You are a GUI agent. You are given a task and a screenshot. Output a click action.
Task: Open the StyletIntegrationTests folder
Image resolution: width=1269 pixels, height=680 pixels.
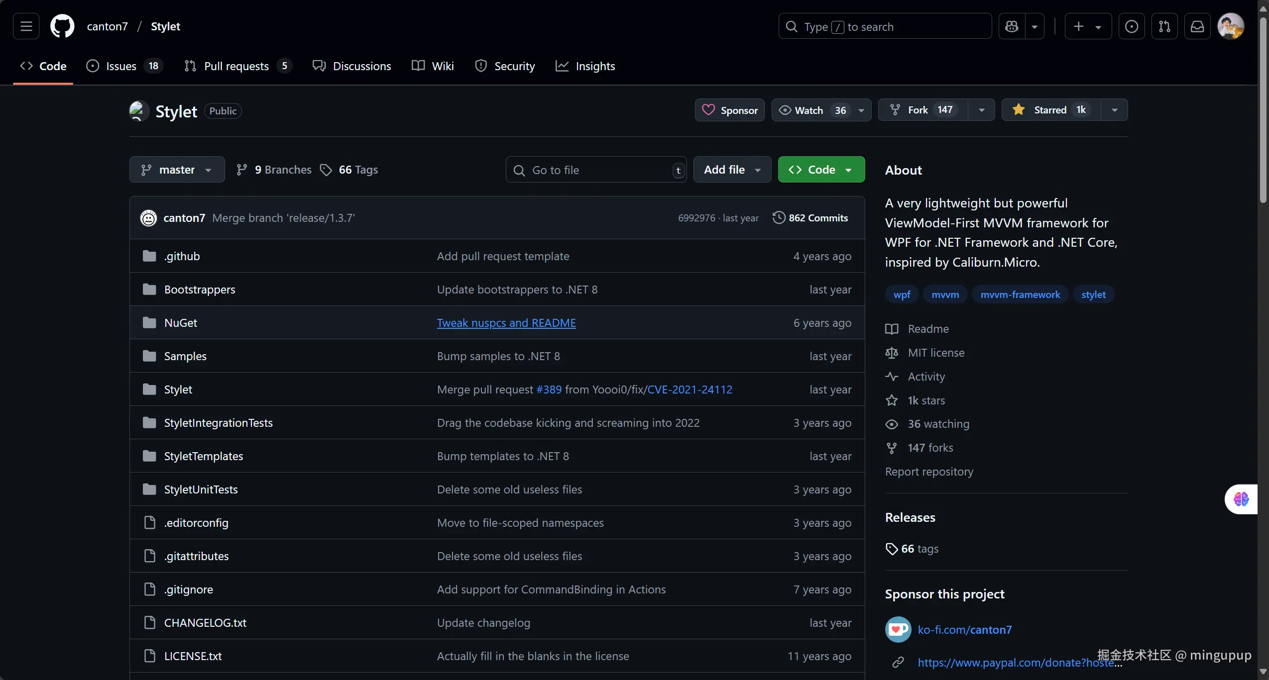point(219,423)
